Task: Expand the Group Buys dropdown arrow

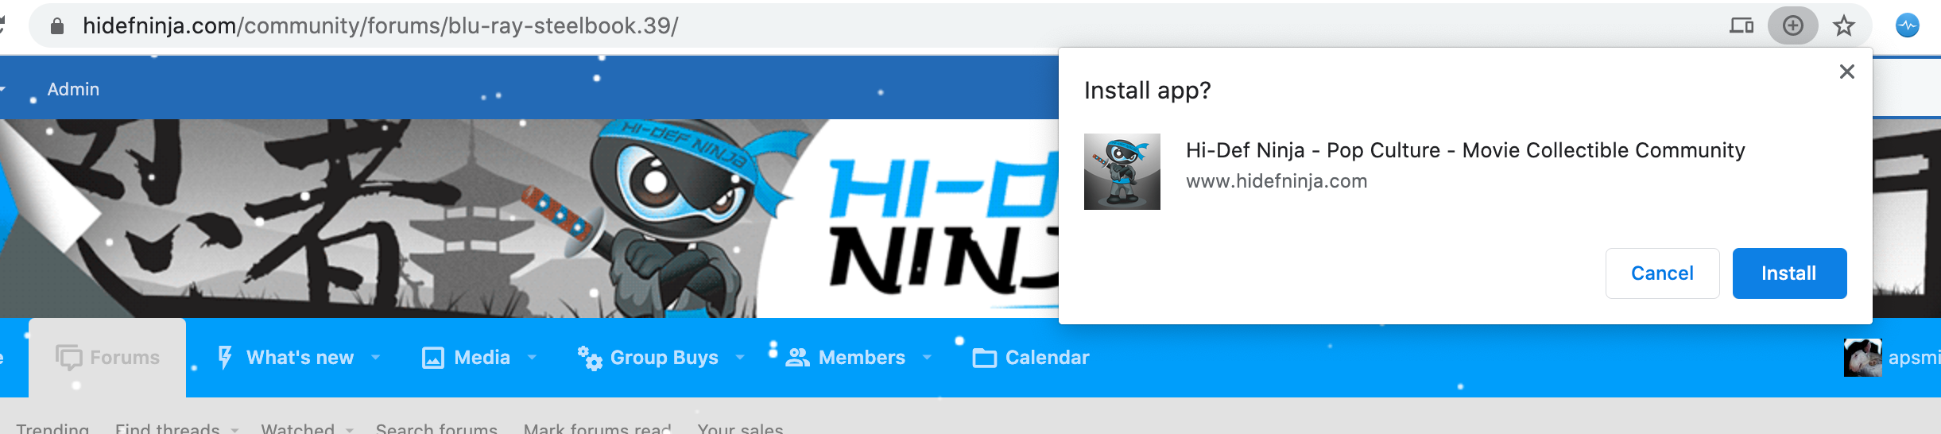Action: coord(740,358)
